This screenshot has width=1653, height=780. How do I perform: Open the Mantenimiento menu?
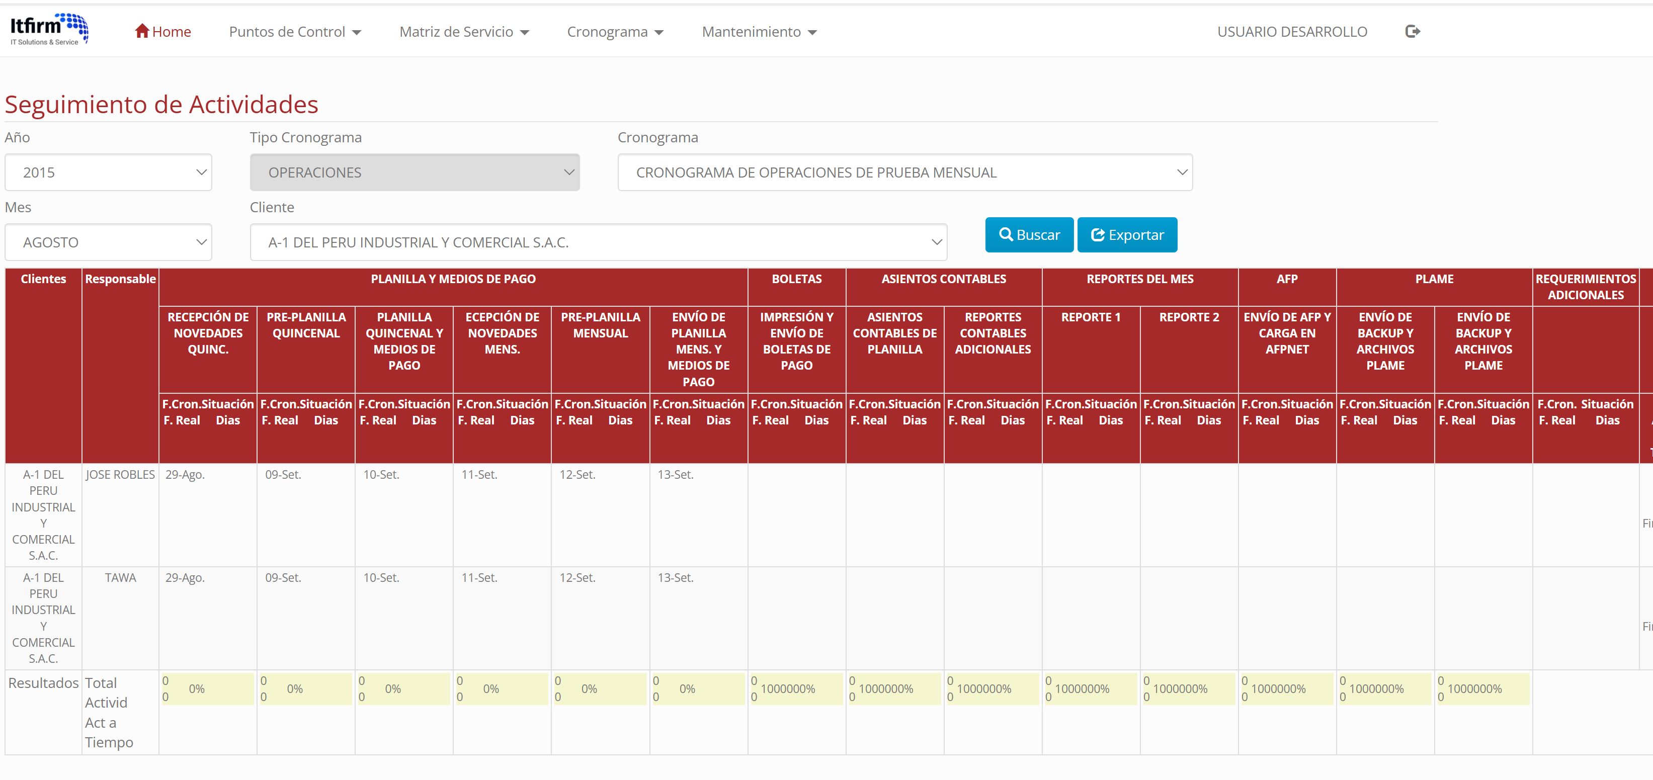pos(752,31)
